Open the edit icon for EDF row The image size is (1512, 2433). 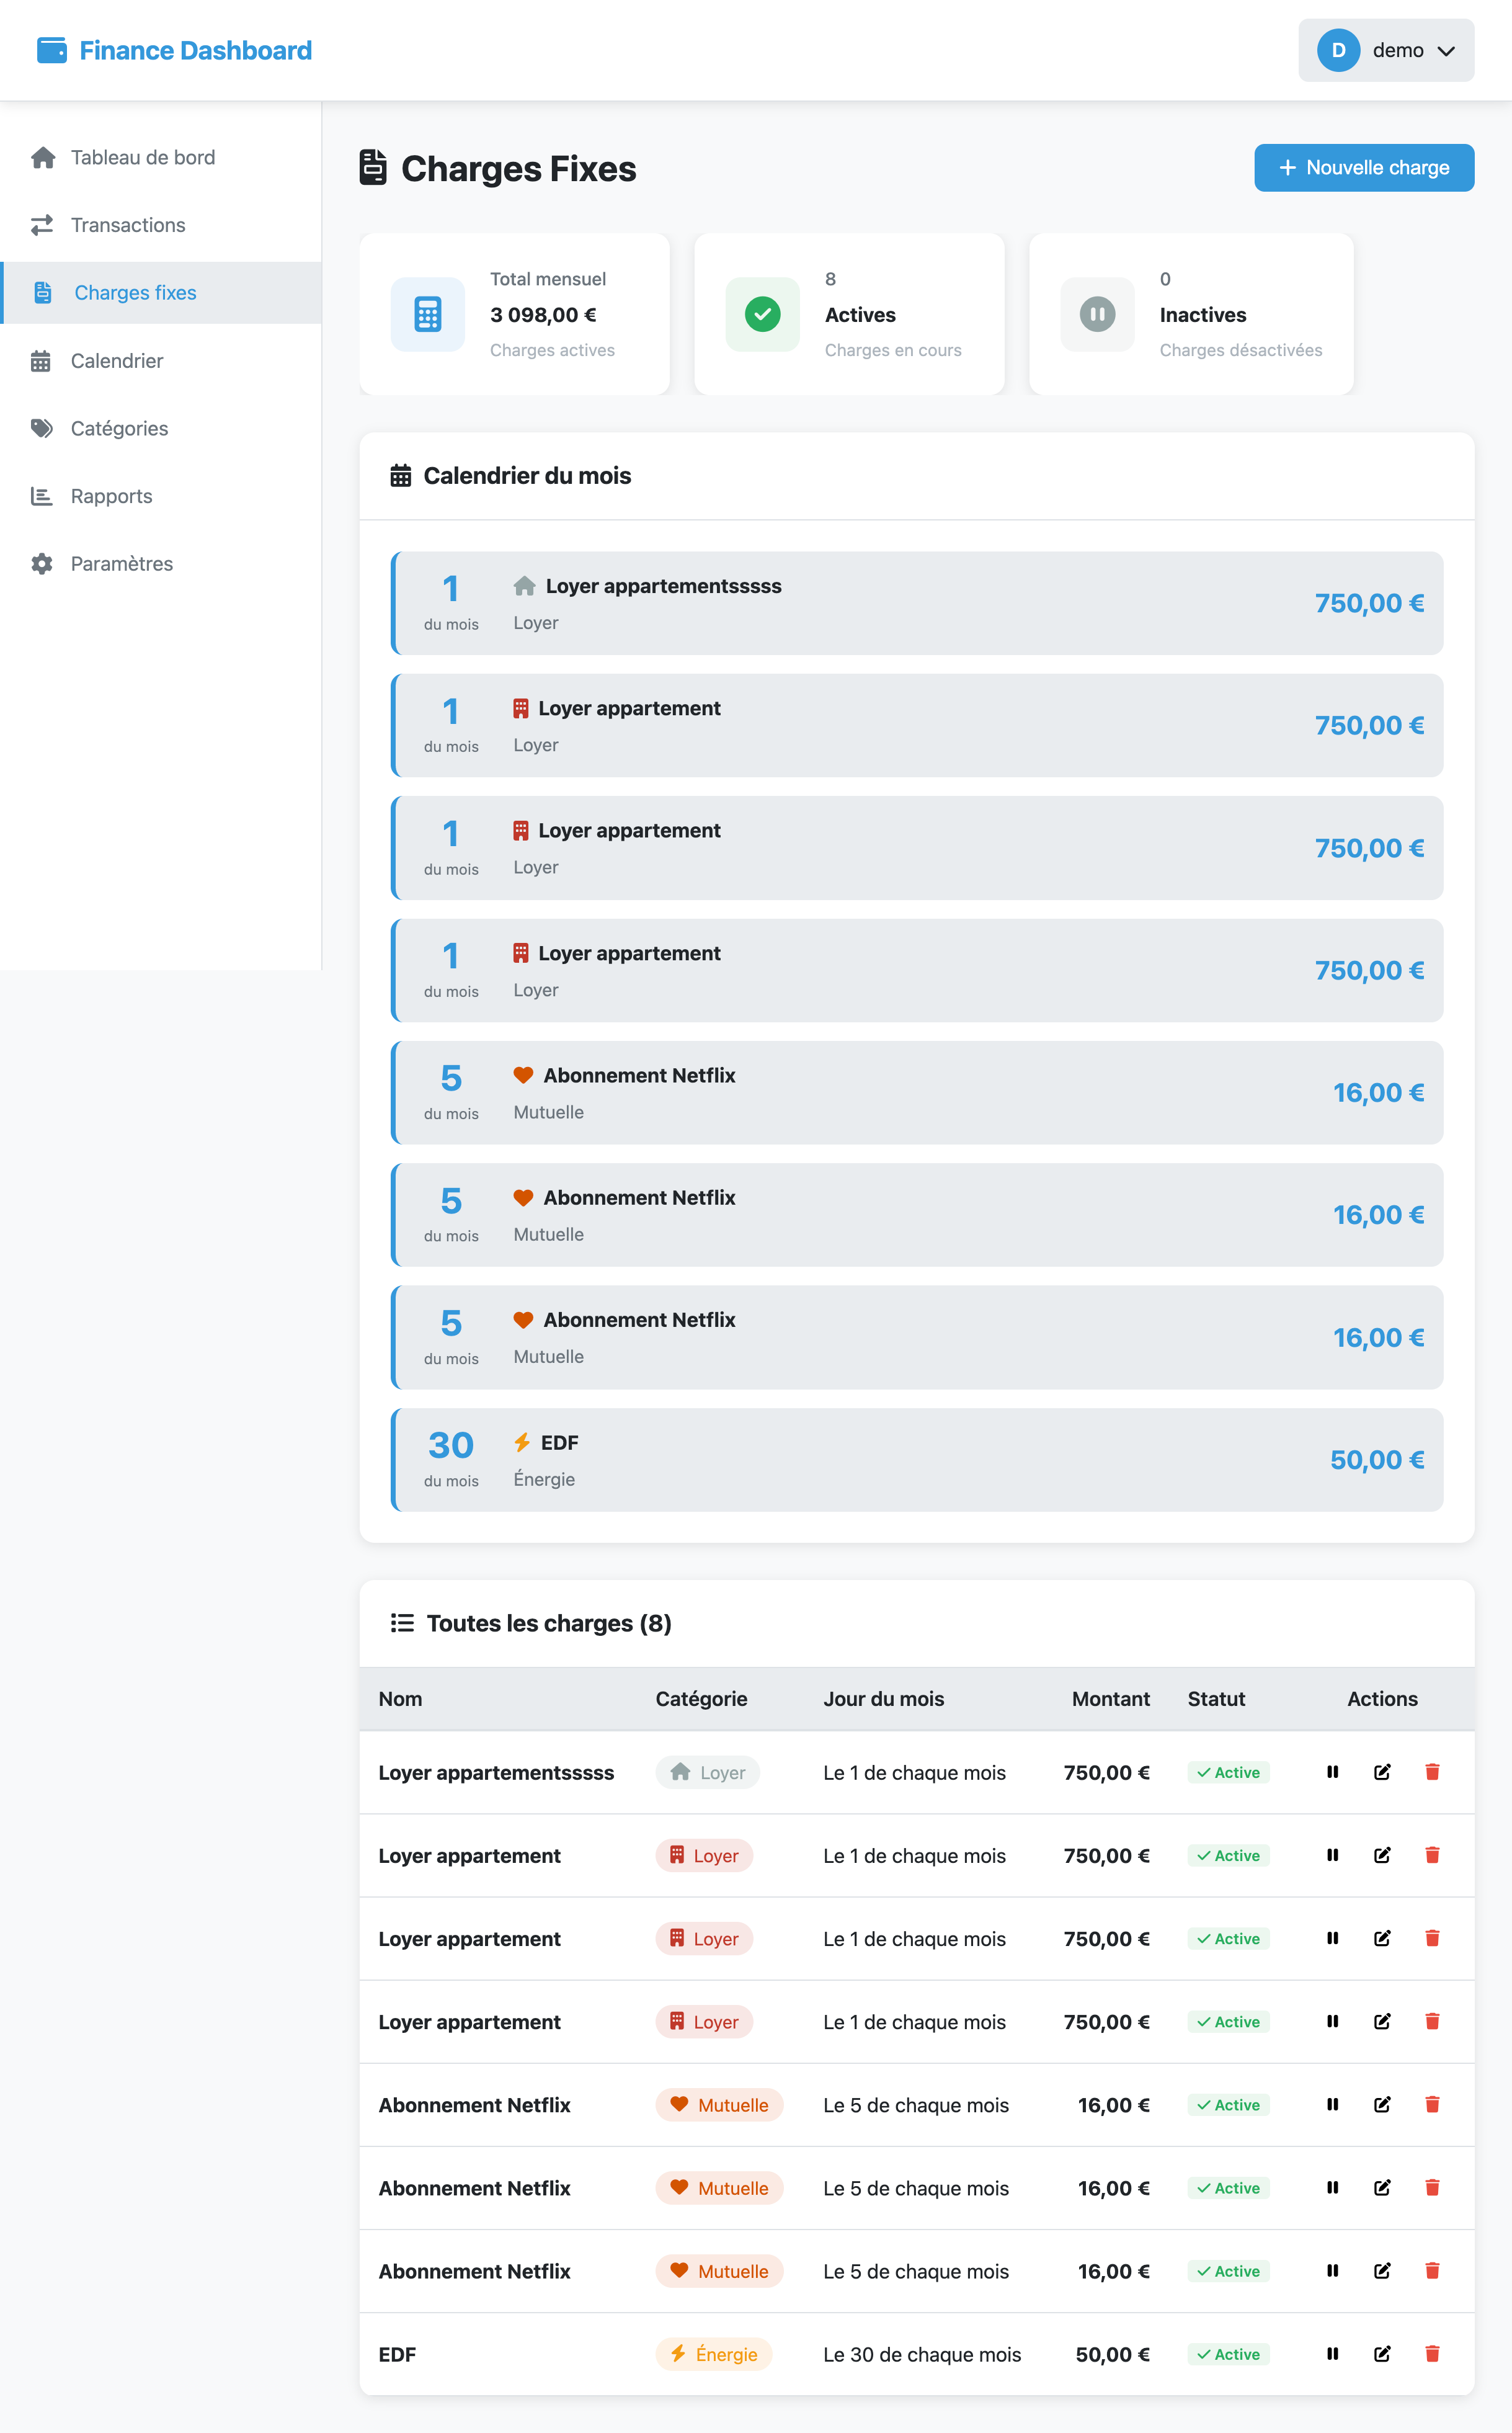click(x=1382, y=2354)
